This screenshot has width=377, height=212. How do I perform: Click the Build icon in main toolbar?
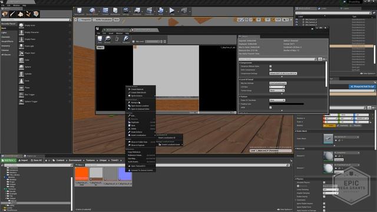161,11
